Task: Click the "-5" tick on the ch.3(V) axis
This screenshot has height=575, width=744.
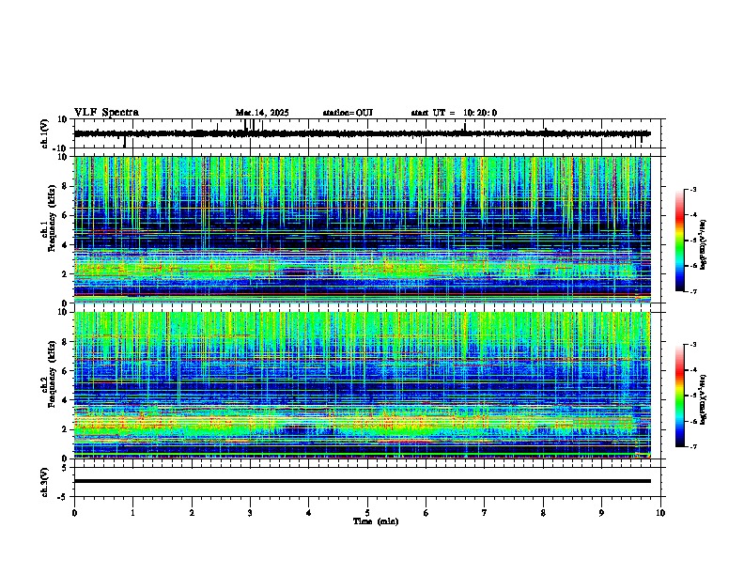Action: tap(64, 497)
